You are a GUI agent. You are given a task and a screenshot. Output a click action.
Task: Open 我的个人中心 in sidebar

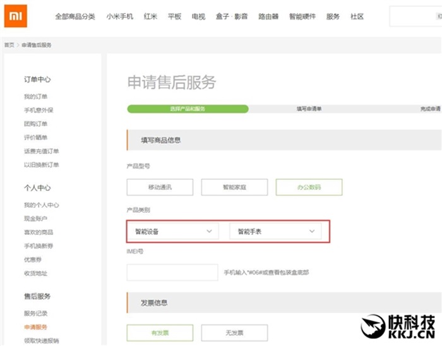pyautogui.click(x=42, y=205)
